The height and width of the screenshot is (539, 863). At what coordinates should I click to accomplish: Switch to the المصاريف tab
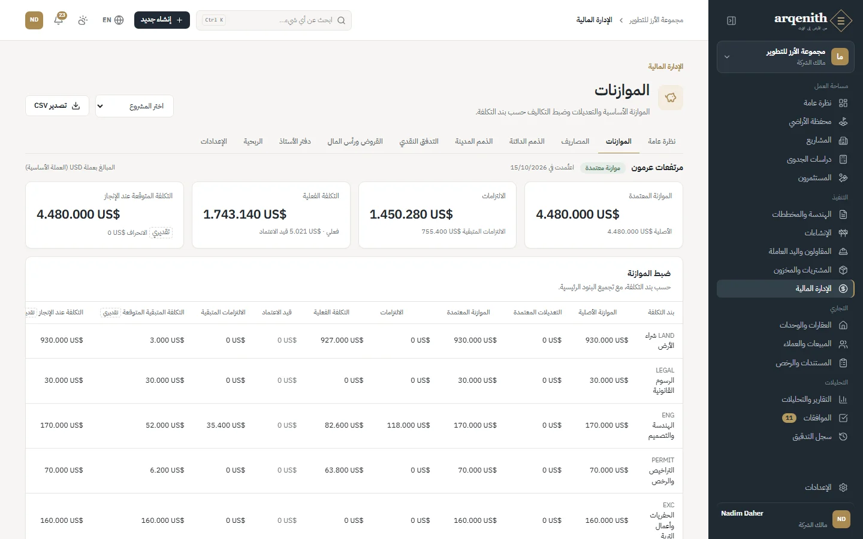click(575, 141)
